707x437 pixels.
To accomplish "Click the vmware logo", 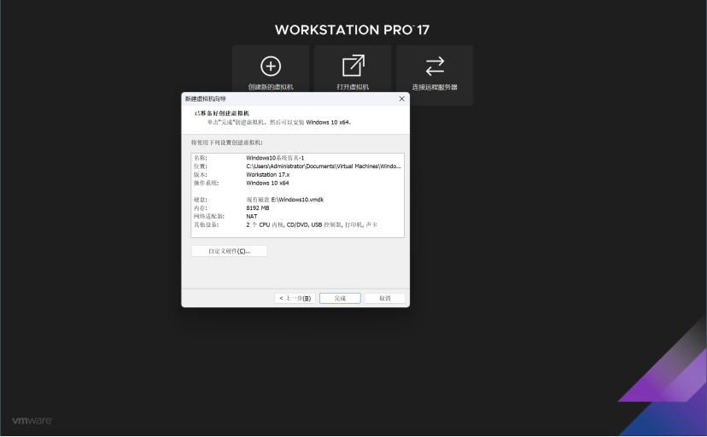I will [32, 420].
